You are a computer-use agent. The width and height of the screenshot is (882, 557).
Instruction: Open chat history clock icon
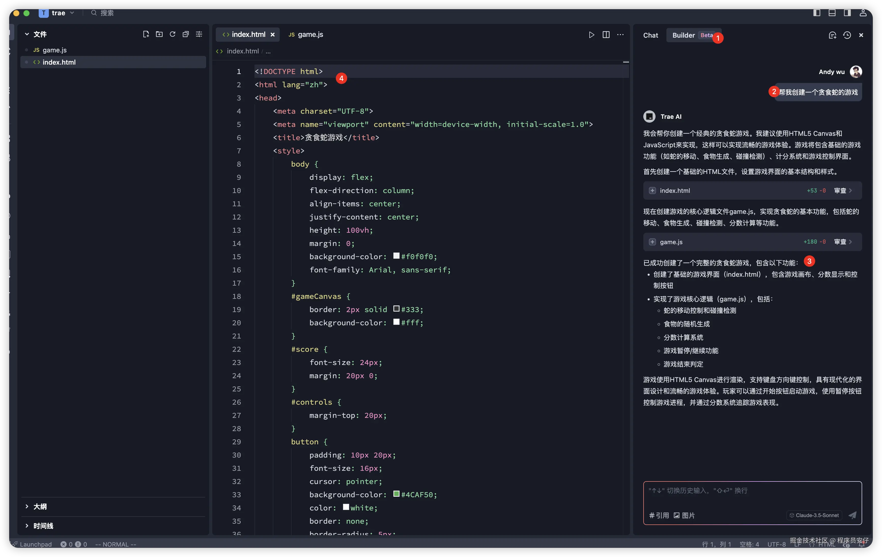pyautogui.click(x=847, y=35)
